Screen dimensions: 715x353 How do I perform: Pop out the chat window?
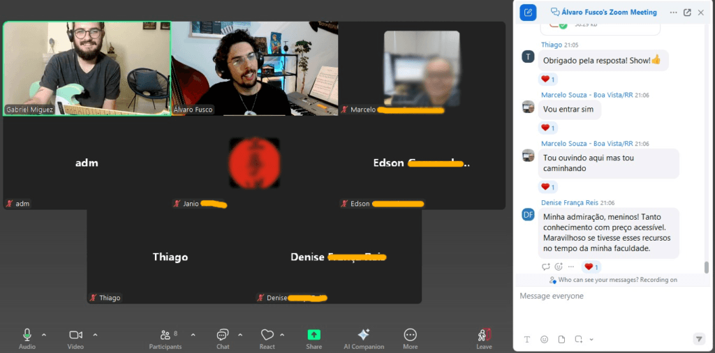(687, 13)
